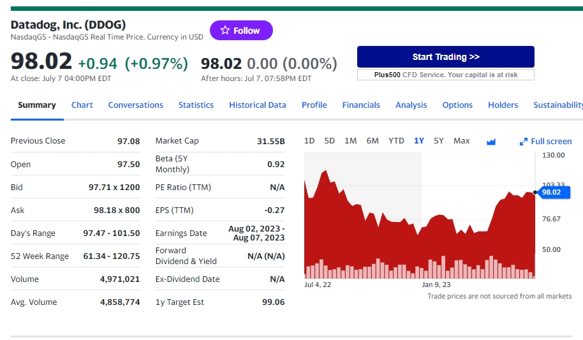Click the Previous Close value 97.08
This screenshot has height=340, width=583.
[x=129, y=142]
